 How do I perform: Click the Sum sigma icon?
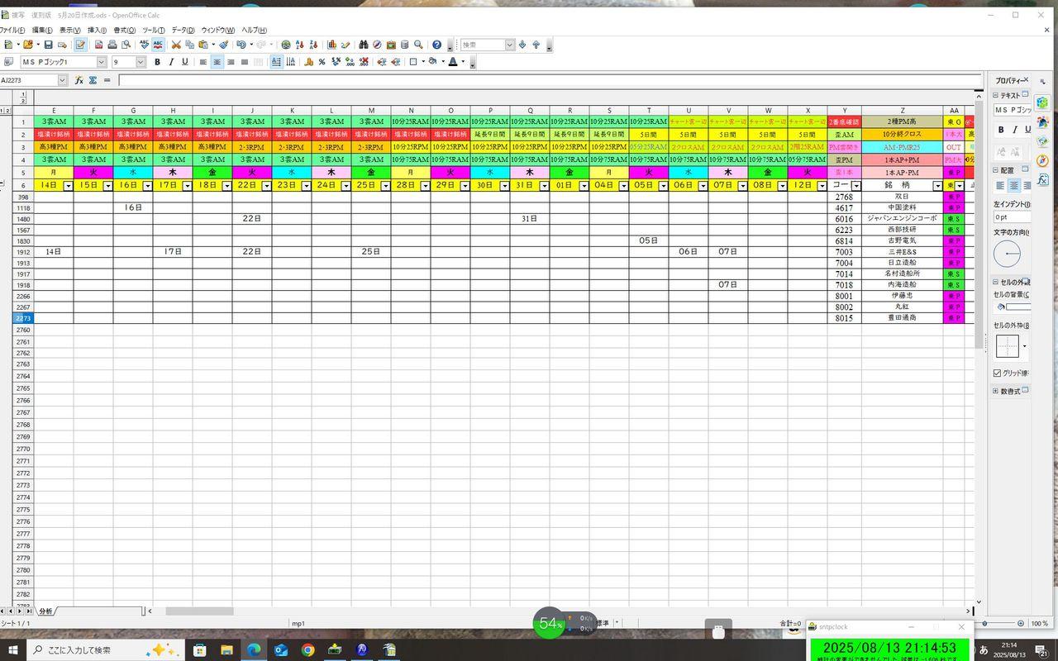pyautogui.click(x=93, y=80)
